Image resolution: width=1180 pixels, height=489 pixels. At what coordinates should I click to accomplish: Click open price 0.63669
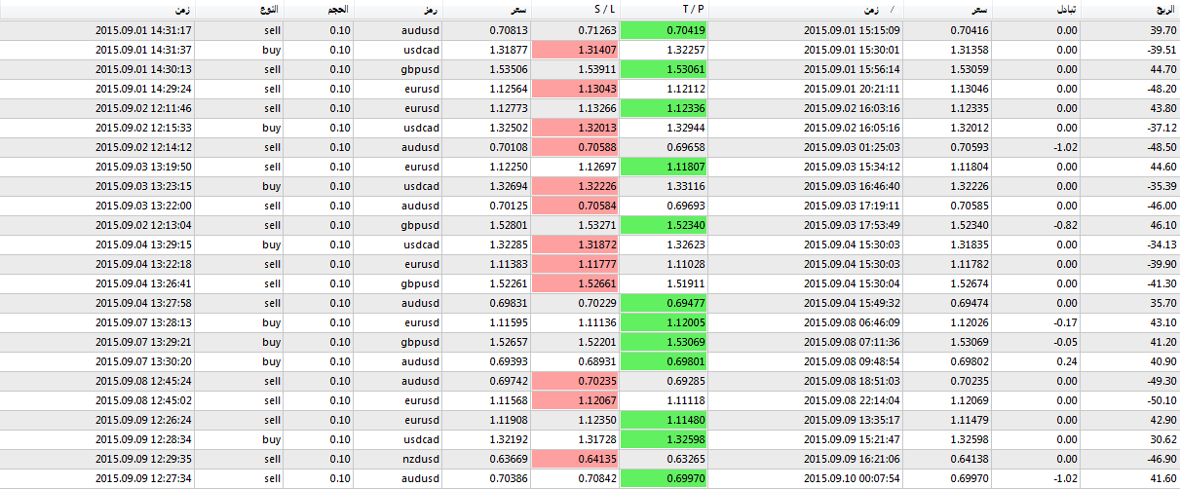click(509, 459)
